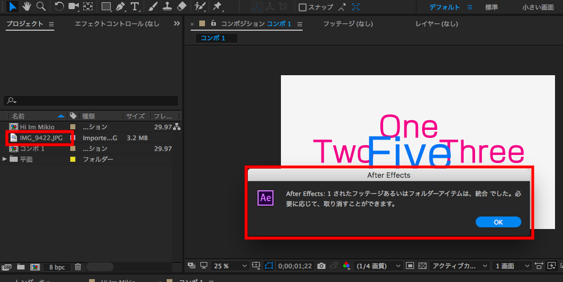Select the Zoom magnifier tool
563x282 pixels.
click(41, 6)
